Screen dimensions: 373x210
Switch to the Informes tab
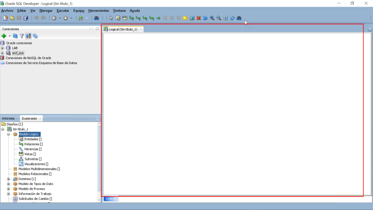pyautogui.click(x=8, y=118)
